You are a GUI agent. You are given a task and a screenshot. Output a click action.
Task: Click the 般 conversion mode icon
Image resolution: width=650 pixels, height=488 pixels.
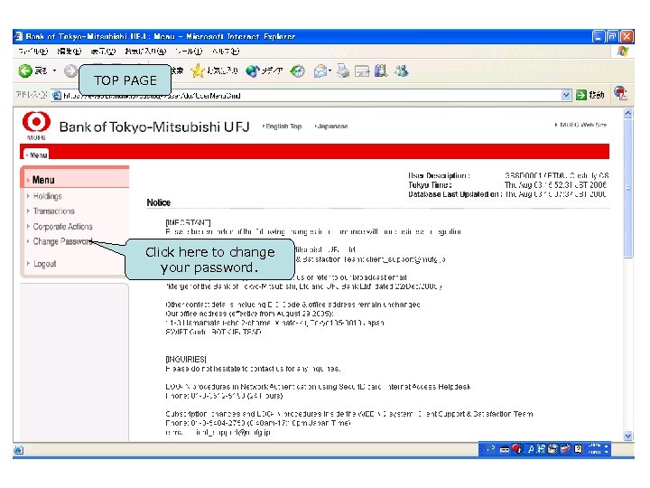click(541, 449)
